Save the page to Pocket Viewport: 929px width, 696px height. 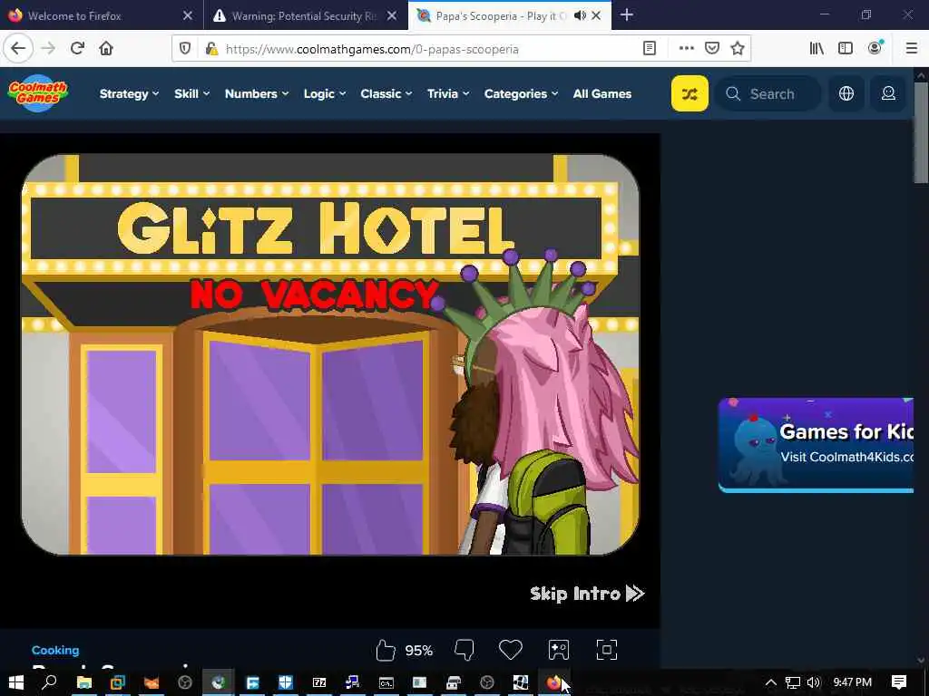[711, 49]
